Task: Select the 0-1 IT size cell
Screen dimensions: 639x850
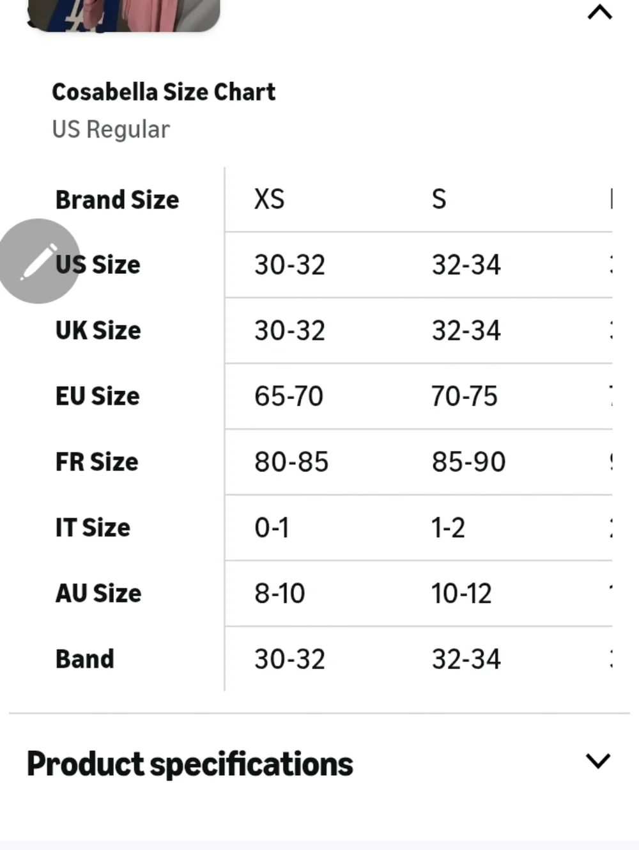Action: (x=272, y=528)
